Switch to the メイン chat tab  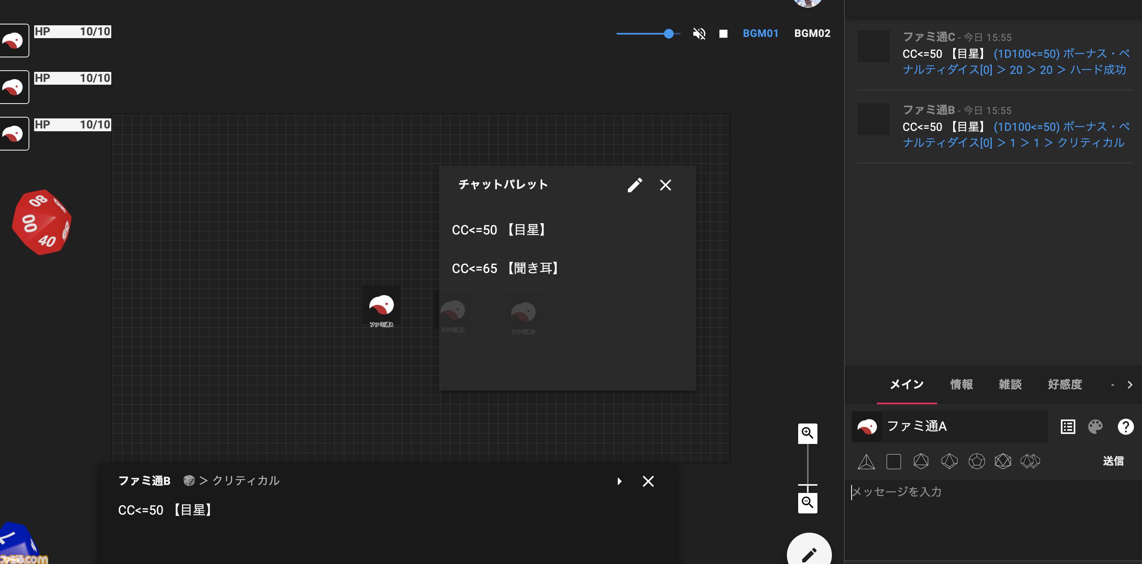click(x=907, y=385)
